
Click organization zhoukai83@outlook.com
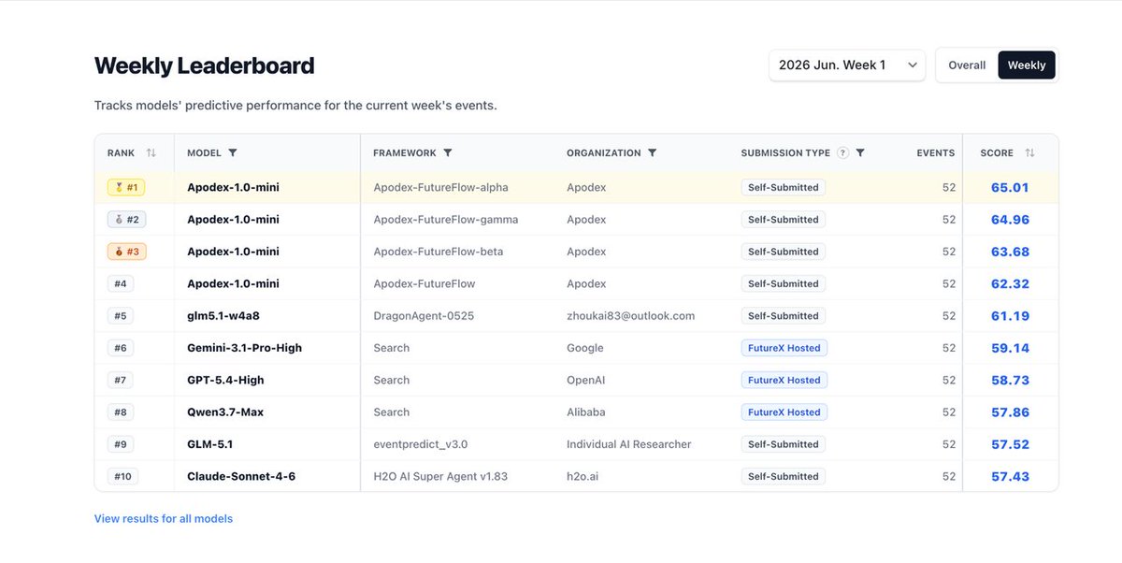coord(631,316)
